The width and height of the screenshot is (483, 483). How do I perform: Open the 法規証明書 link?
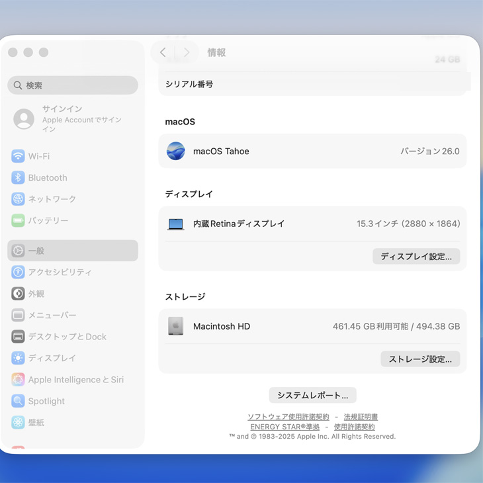361,417
